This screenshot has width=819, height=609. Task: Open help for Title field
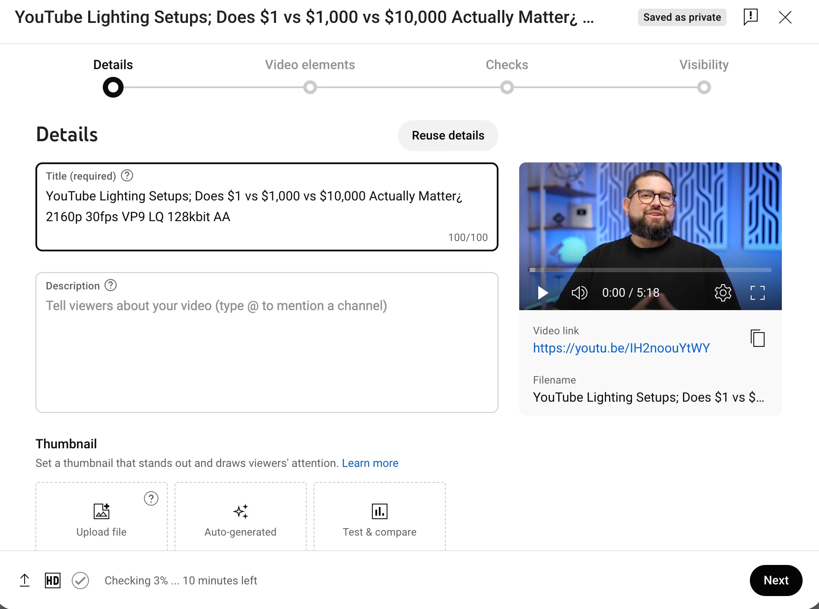pyautogui.click(x=127, y=176)
